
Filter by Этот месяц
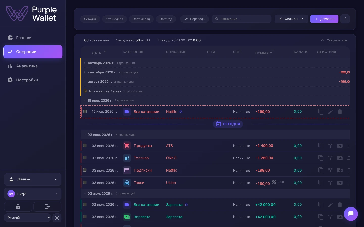point(141,19)
